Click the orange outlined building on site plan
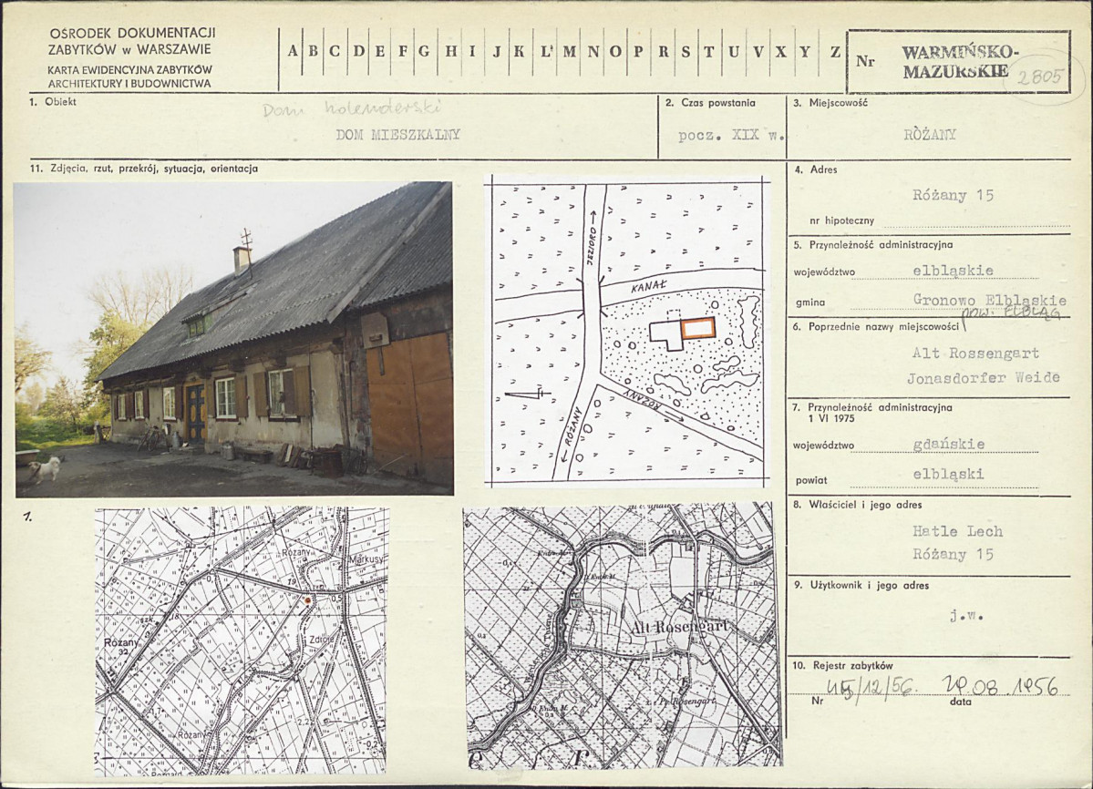Viewport: 1093px width, 789px height. [x=698, y=327]
